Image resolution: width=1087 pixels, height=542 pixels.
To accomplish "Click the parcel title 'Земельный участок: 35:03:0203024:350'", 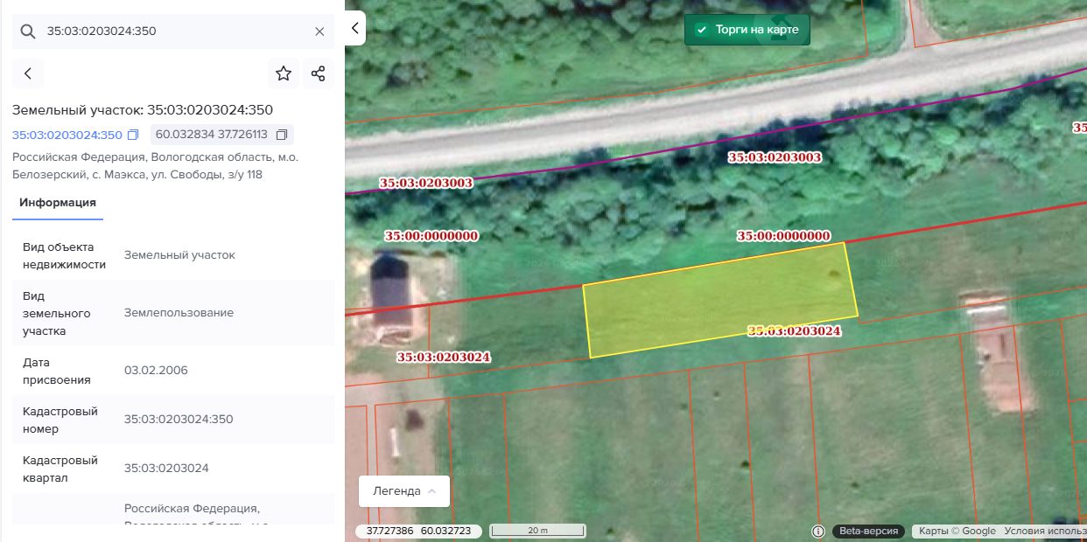I will pos(143,110).
